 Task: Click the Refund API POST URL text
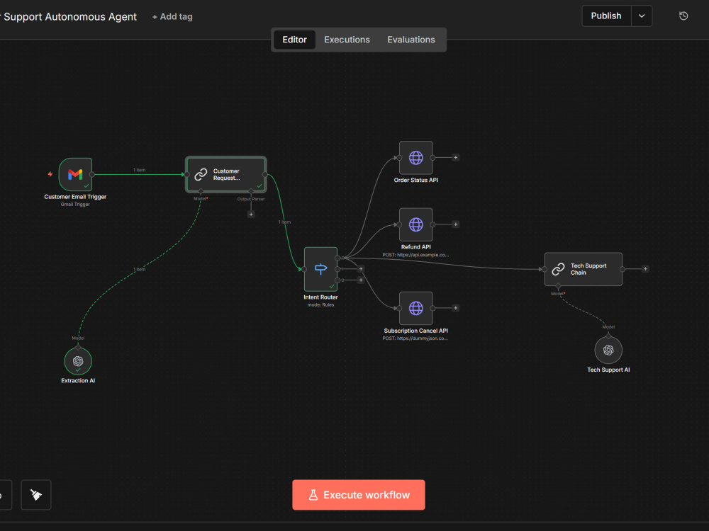pyautogui.click(x=415, y=255)
